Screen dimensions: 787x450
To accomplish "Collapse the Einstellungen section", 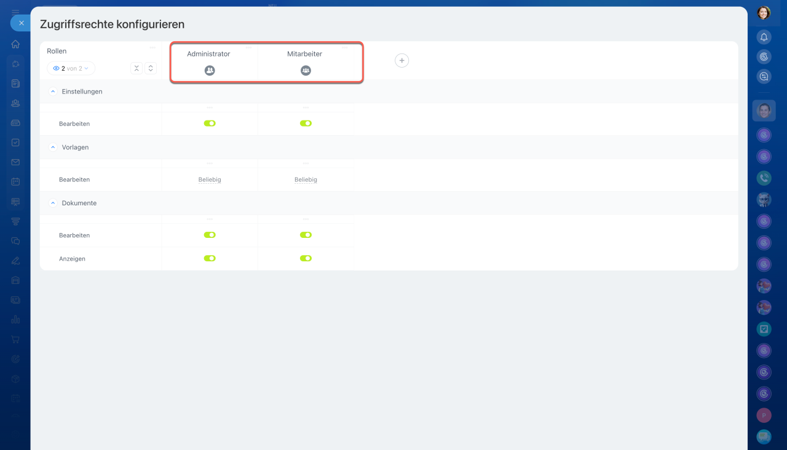I will tap(53, 92).
